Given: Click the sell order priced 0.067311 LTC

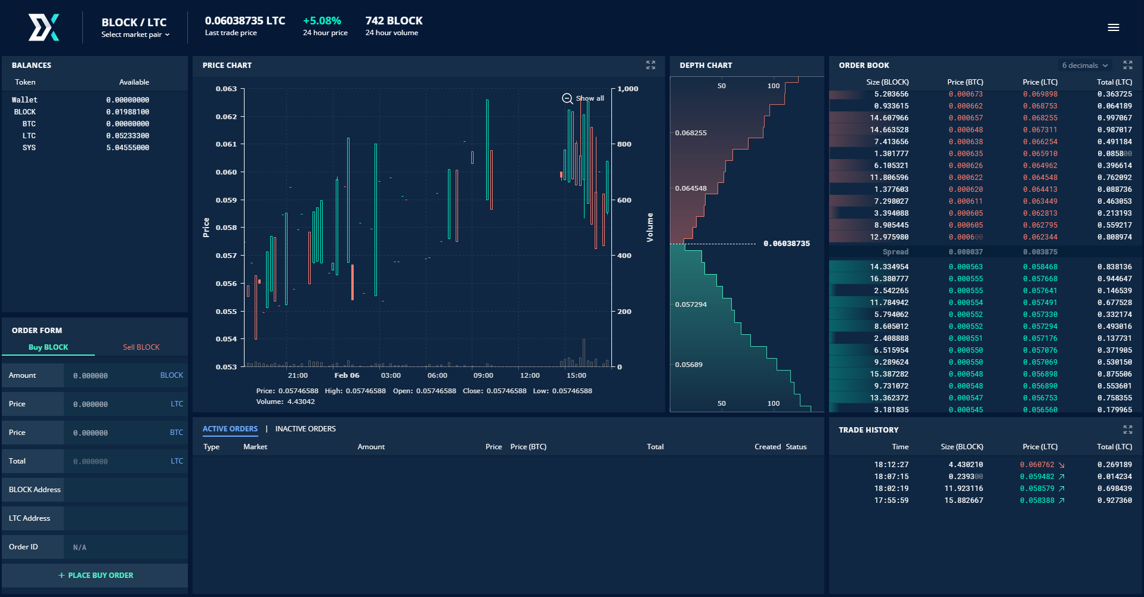Looking at the screenshot, I should [x=985, y=130].
